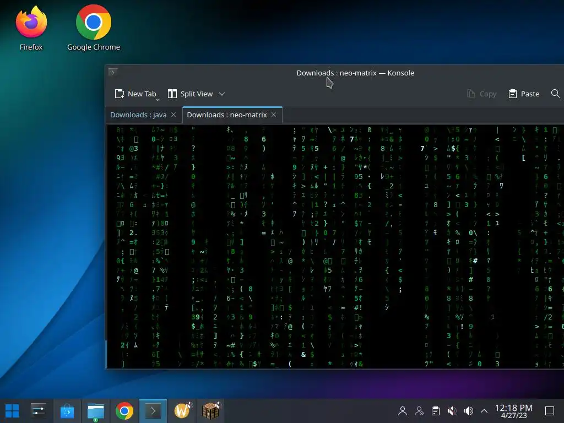Viewport: 564px width, 423px height.
Task: Open the Firefox desktop shortcut
Action: click(31, 28)
